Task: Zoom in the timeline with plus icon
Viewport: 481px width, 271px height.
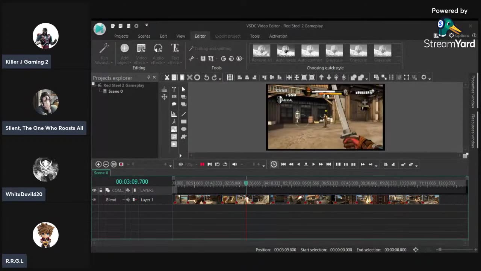Action: pos(98,164)
